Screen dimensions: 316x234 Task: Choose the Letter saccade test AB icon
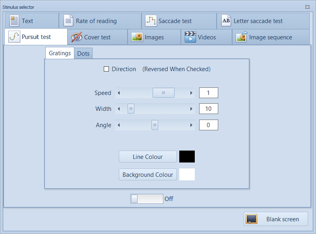pyautogui.click(x=226, y=21)
